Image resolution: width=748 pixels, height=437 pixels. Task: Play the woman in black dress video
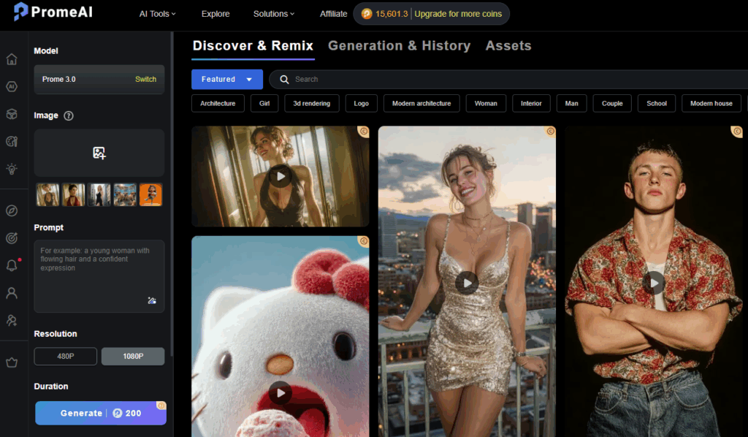click(x=280, y=176)
